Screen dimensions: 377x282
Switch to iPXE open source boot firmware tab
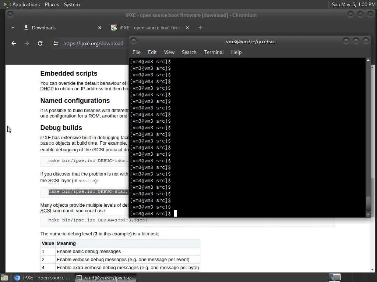(x=149, y=28)
